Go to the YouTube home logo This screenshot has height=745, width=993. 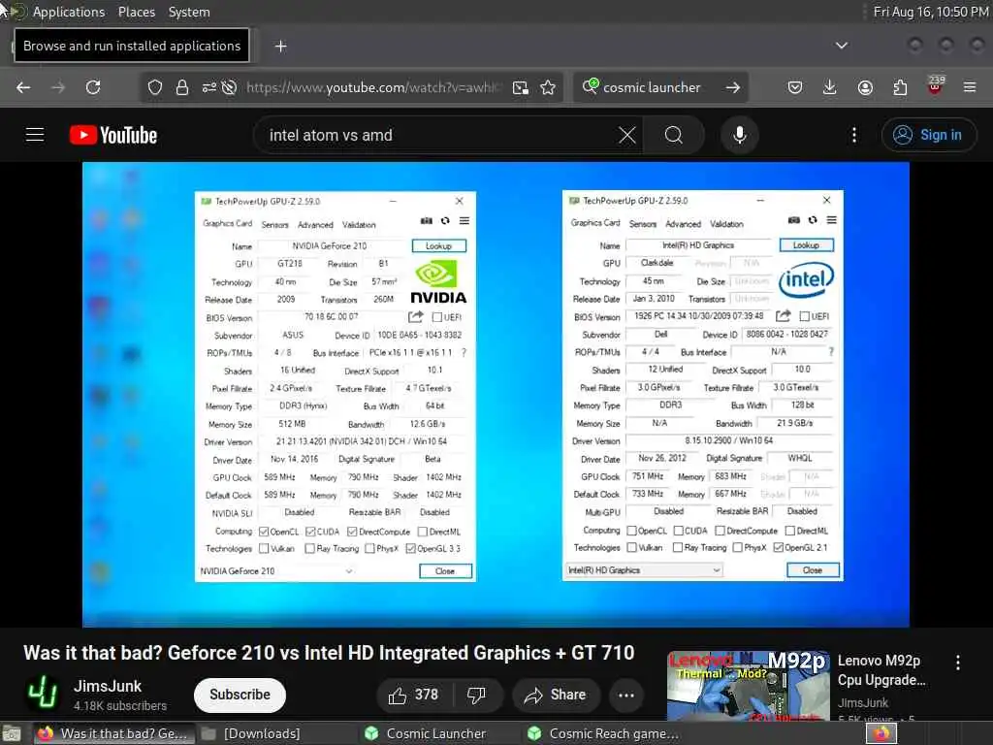pyautogui.click(x=113, y=135)
